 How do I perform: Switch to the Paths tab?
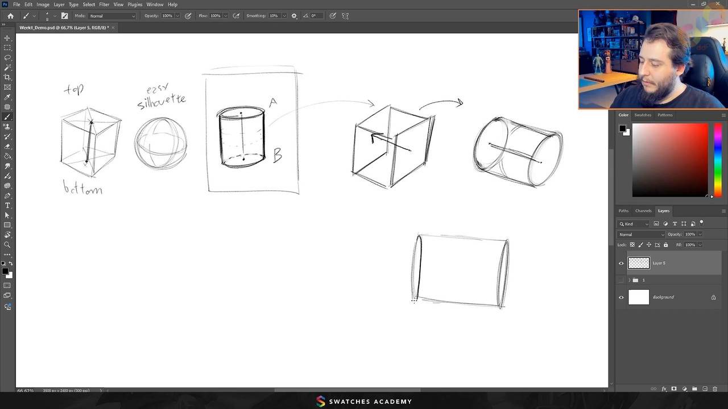click(x=623, y=211)
